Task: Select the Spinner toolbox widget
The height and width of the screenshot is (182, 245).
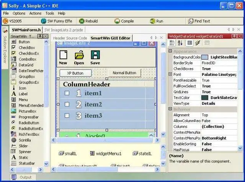Action: 25,151
